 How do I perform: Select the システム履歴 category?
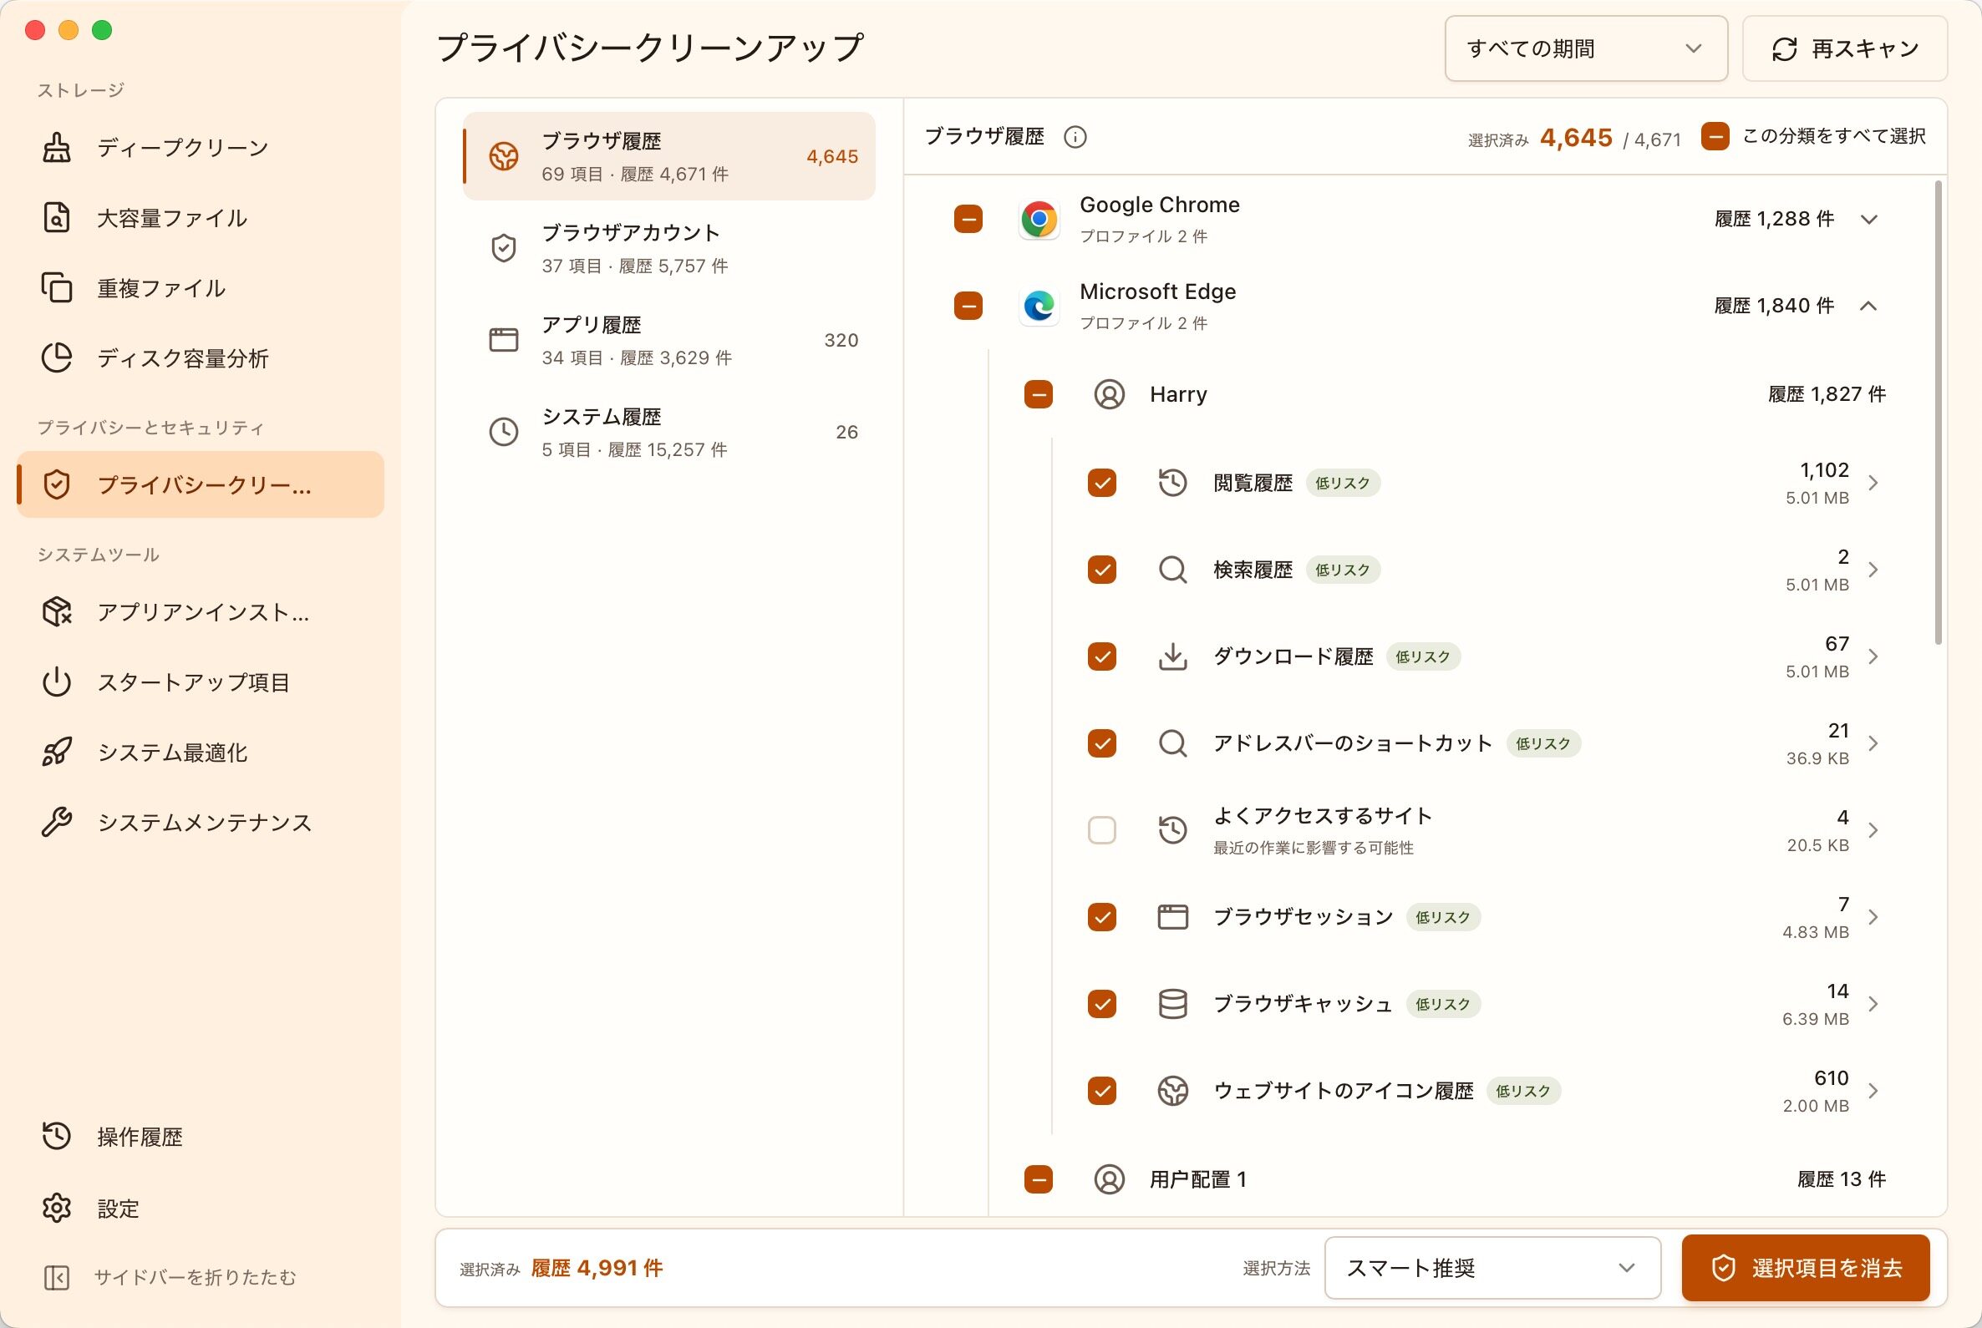(668, 432)
